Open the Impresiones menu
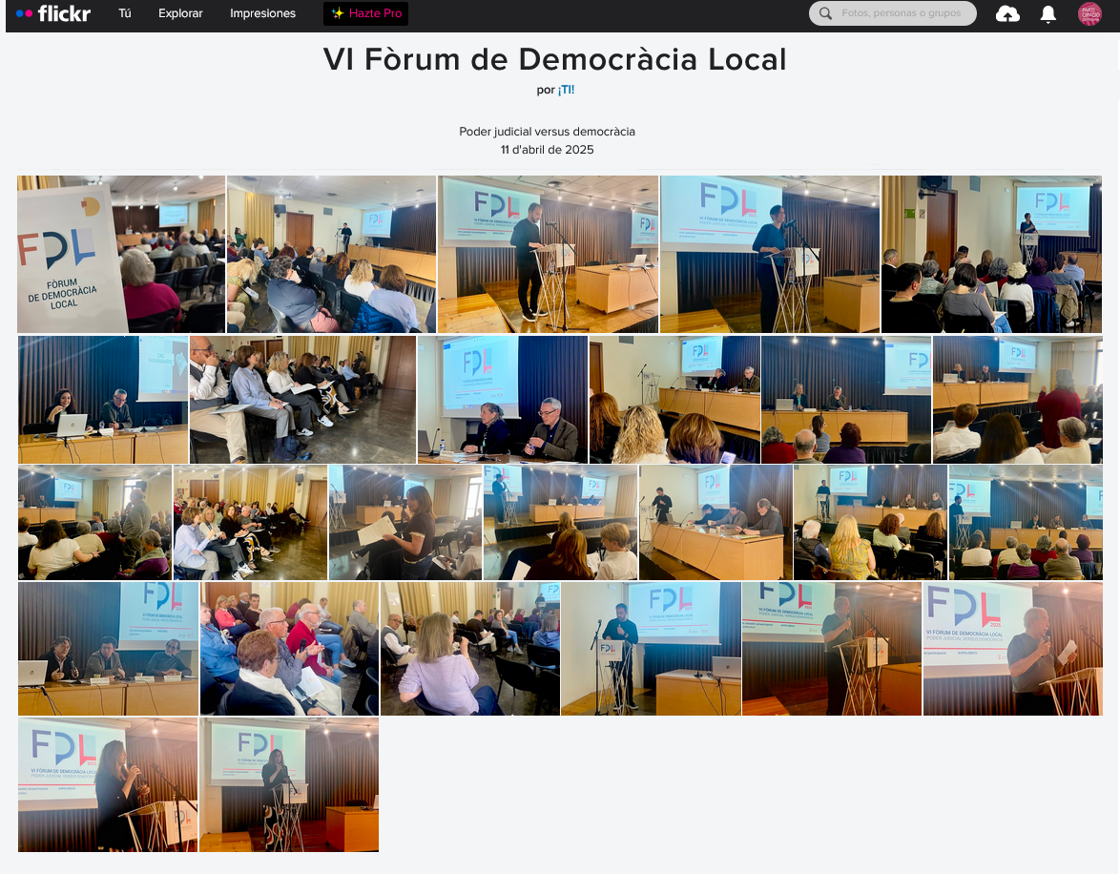The width and height of the screenshot is (1120, 874). [x=262, y=13]
